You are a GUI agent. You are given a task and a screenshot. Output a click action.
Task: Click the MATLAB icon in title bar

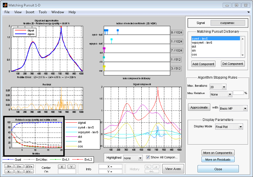coord(5,5)
